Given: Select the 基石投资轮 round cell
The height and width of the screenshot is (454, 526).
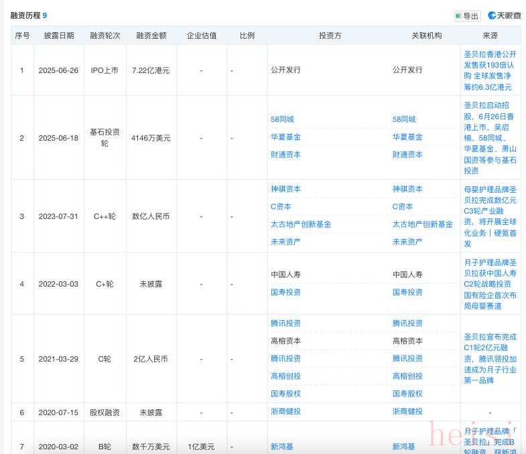Looking at the screenshot, I should coord(105,138).
